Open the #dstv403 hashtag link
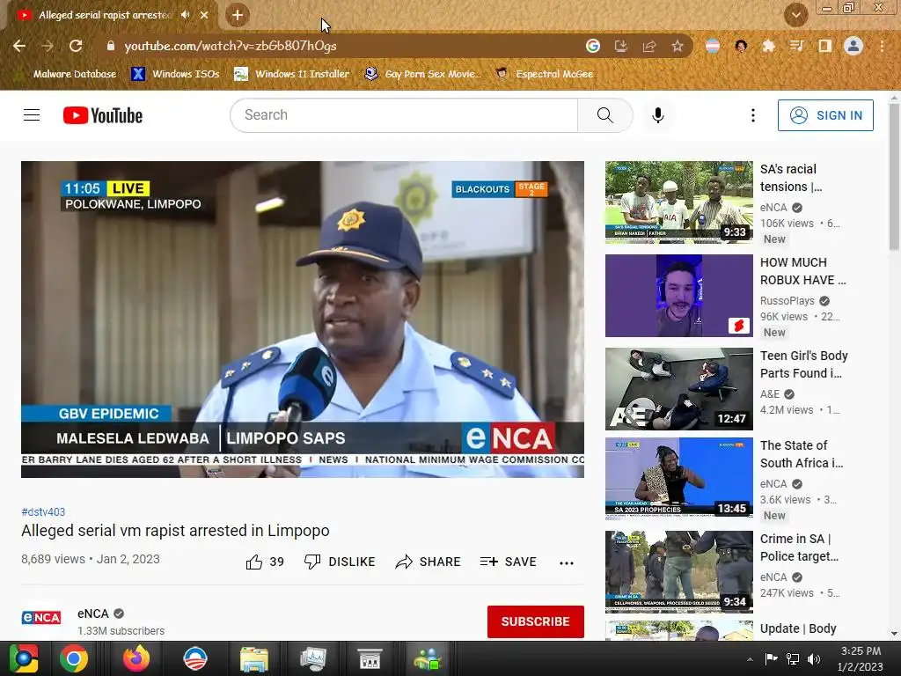Screen dimensions: 901x676 coord(43,511)
